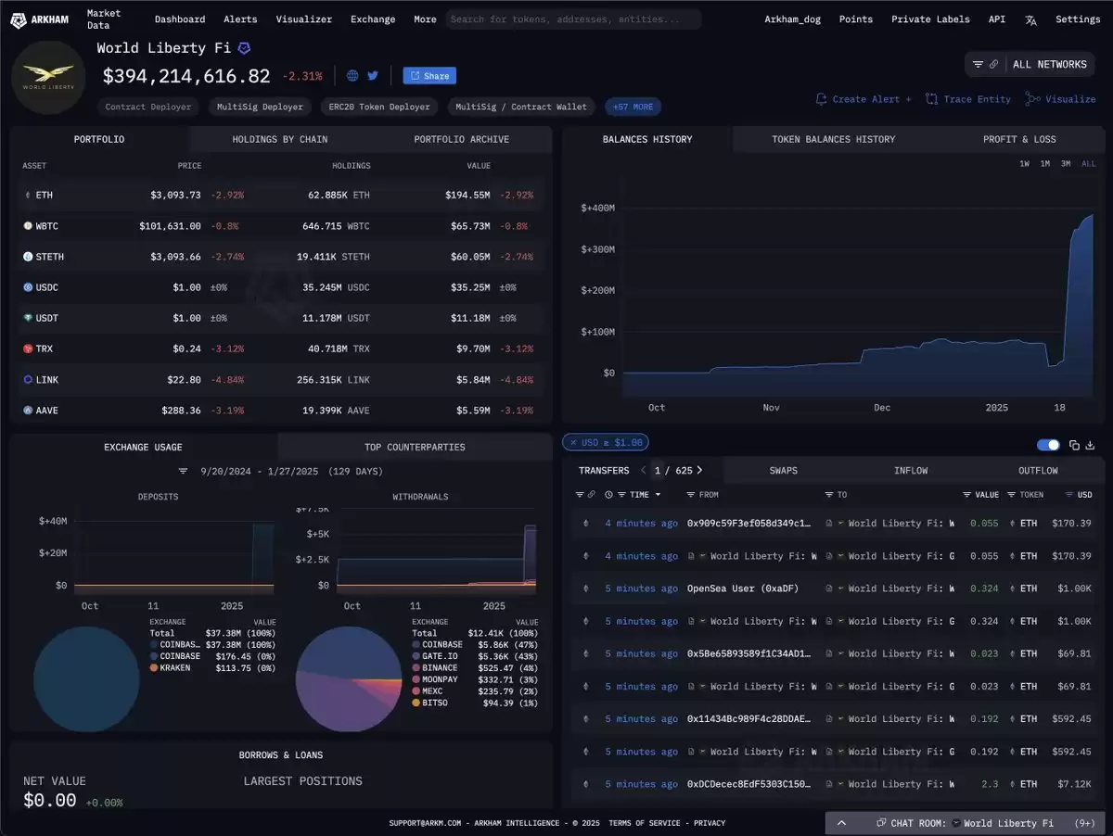This screenshot has height=836, width=1113.
Task: Switch to the Swaps tab
Action: 784,471
